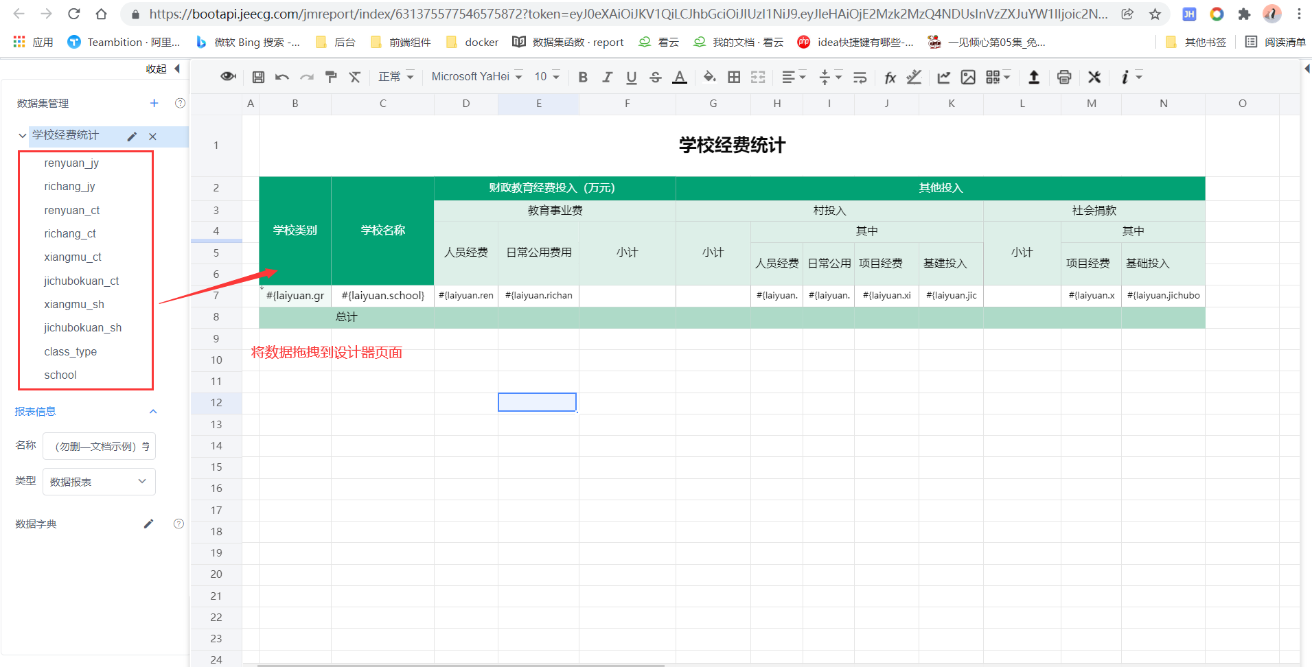
Task: Toggle bold formatting
Action: (583, 77)
